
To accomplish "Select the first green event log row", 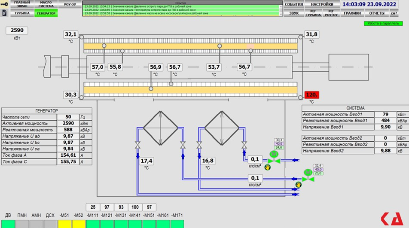I will coord(181,6).
